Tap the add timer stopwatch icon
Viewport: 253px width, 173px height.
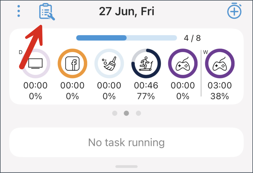pos(234,11)
